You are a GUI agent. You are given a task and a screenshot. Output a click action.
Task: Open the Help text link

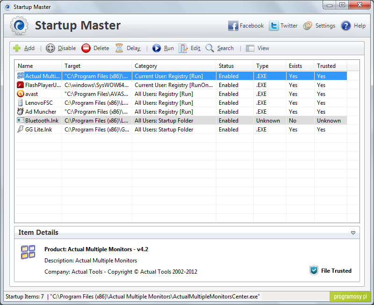pyautogui.click(x=360, y=26)
